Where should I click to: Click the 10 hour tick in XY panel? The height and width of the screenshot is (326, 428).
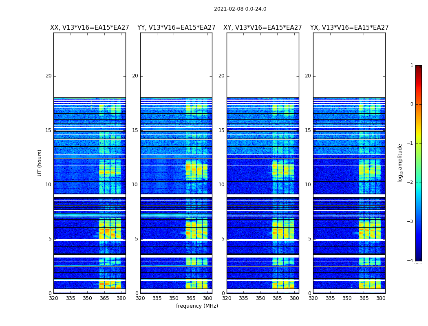[221, 185]
